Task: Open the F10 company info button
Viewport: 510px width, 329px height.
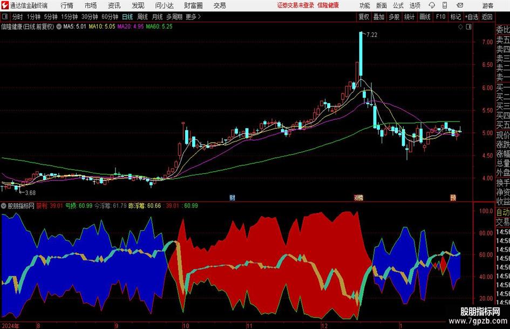Action: click(441, 17)
